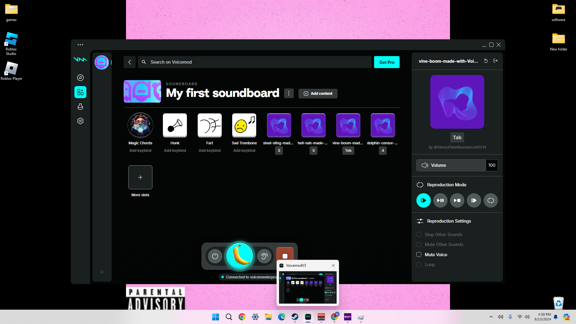Close the VoicemodV3 taskbar preview
The image size is (576, 324).
[x=333, y=265]
